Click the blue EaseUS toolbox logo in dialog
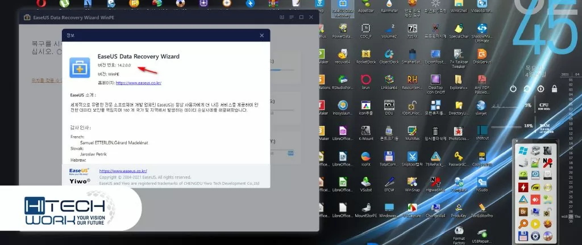Viewport: 582px width, 245px height. [80, 67]
